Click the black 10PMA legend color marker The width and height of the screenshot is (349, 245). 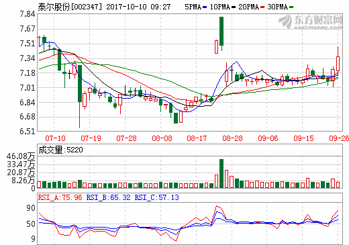point(234,7)
